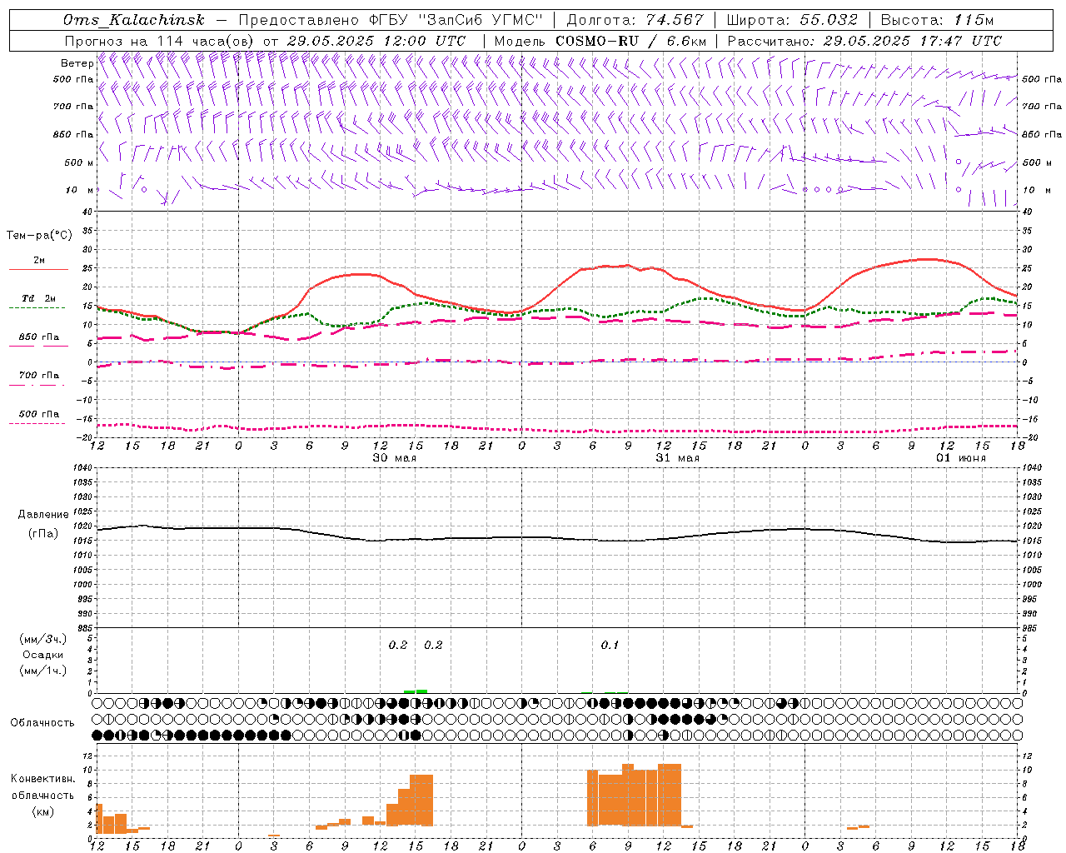Click the Td 2м dew point legend entry

(38, 298)
